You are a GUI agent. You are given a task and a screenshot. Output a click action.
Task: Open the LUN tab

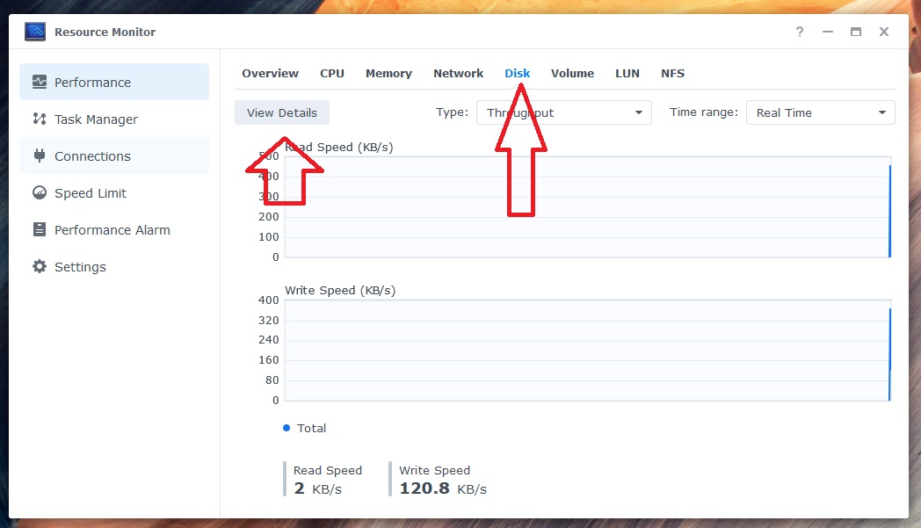(x=627, y=73)
